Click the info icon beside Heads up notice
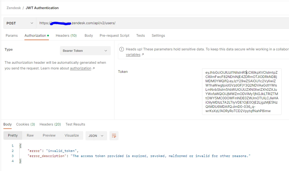This screenshot has width=289, height=171. coord(122,49)
